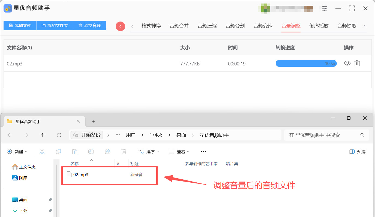Click the star-shaped audio app logo
The image size is (375, 217).
8,8
